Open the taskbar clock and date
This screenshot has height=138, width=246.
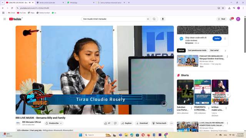240,135
